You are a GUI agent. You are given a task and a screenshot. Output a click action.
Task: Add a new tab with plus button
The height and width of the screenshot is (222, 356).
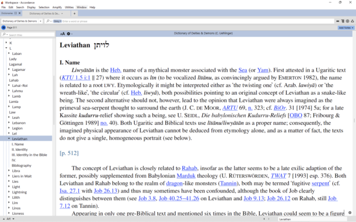pos(74,14)
